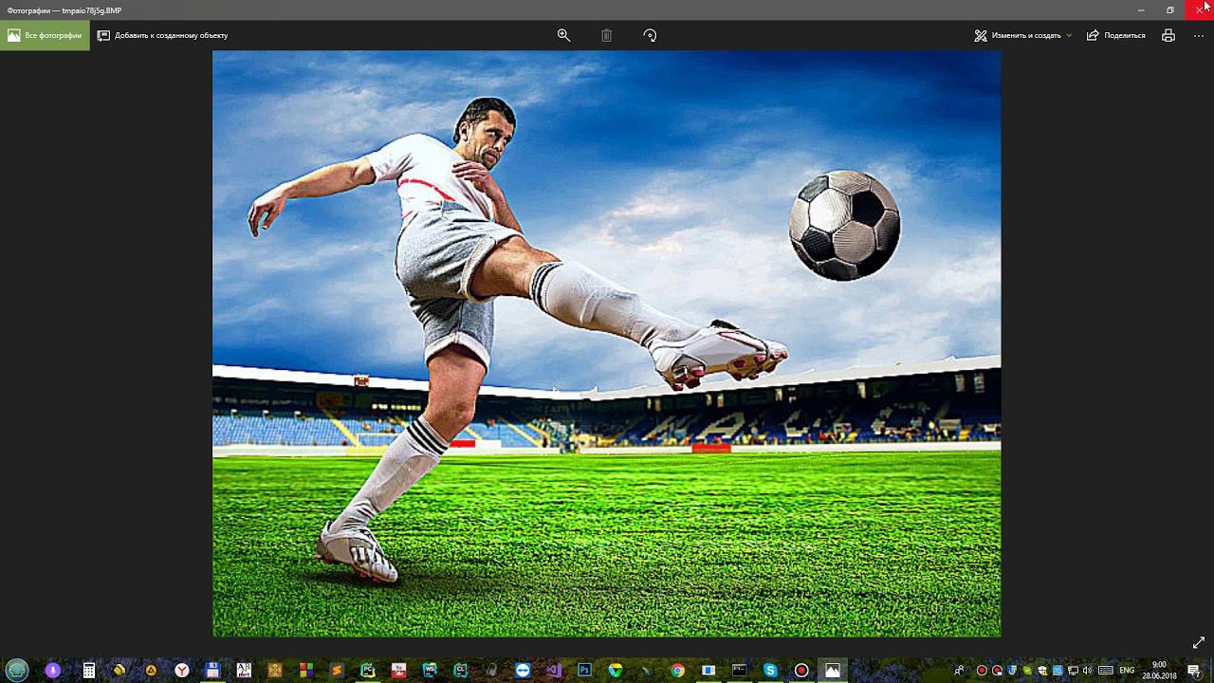The image size is (1214, 683).
Task: Open the touch keyboard tray icon
Action: coord(1106,671)
